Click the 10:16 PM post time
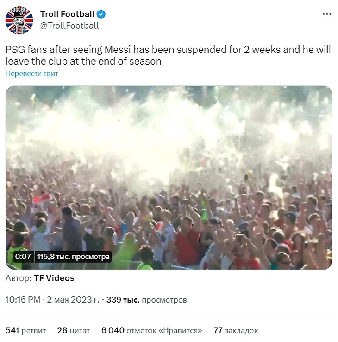 (23, 300)
